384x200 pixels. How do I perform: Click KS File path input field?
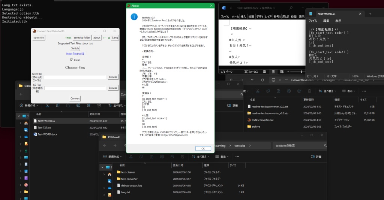pyautogui.click(x=75, y=88)
